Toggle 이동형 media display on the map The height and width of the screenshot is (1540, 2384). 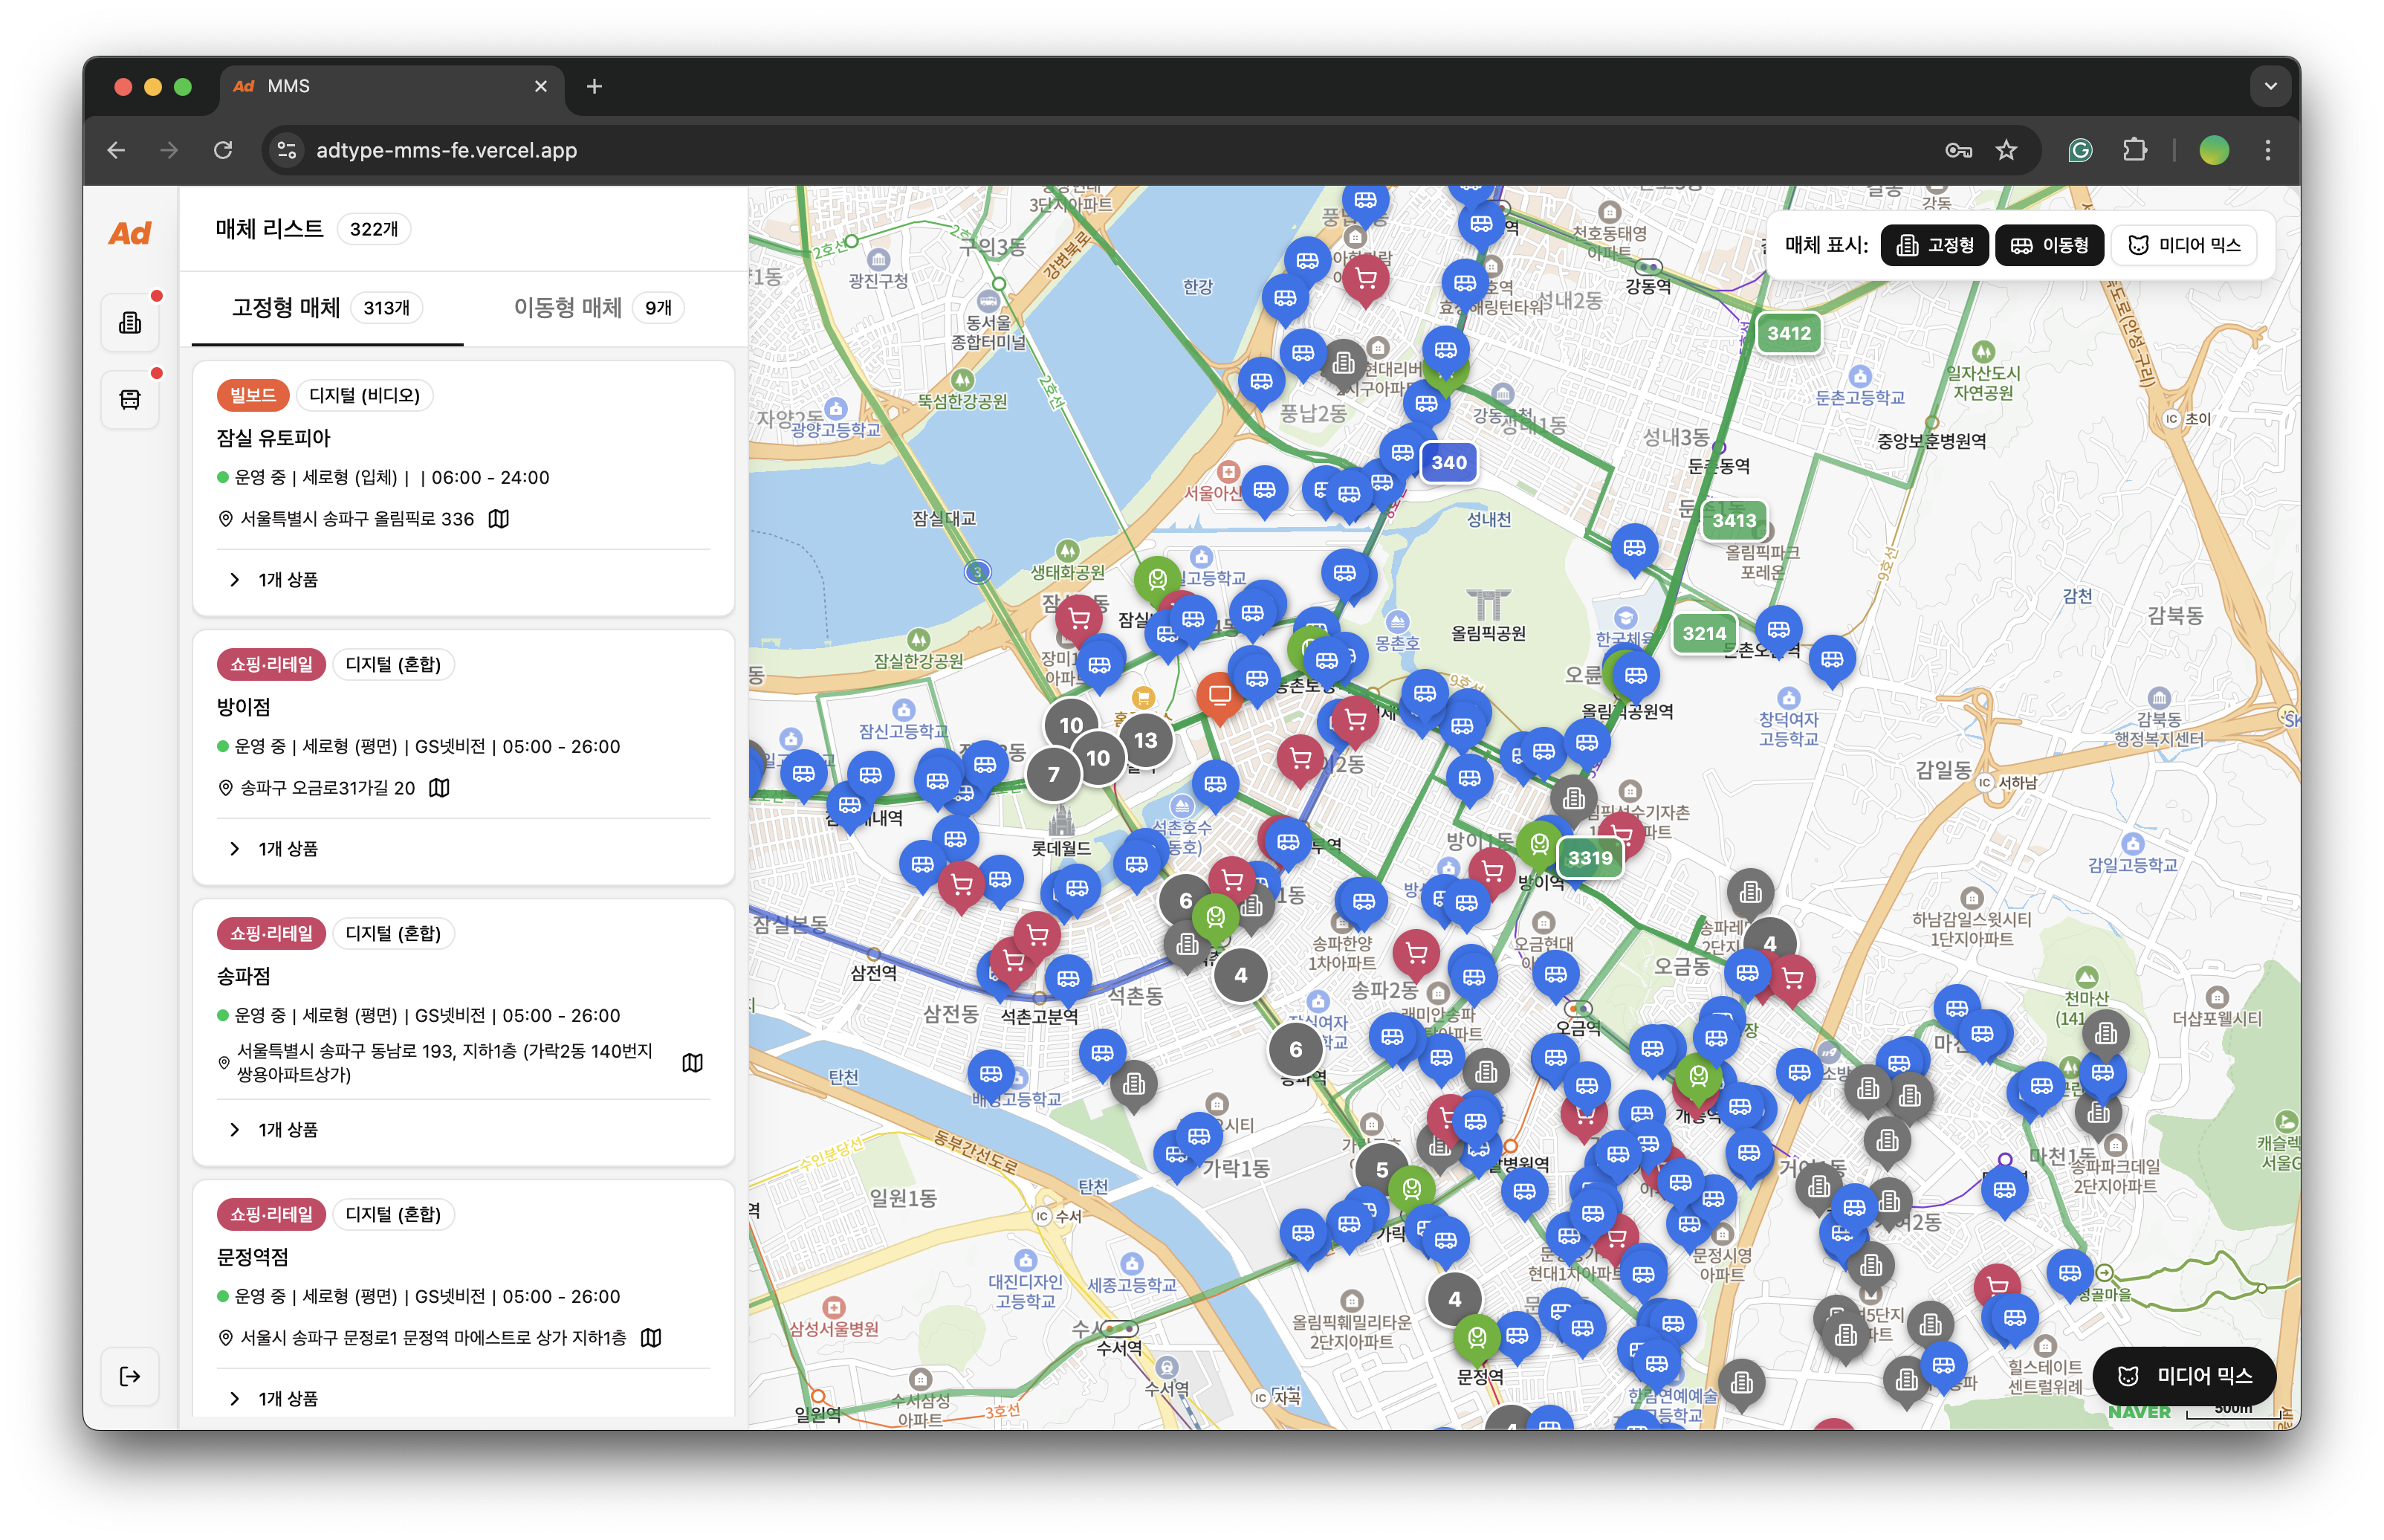(2049, 245)
